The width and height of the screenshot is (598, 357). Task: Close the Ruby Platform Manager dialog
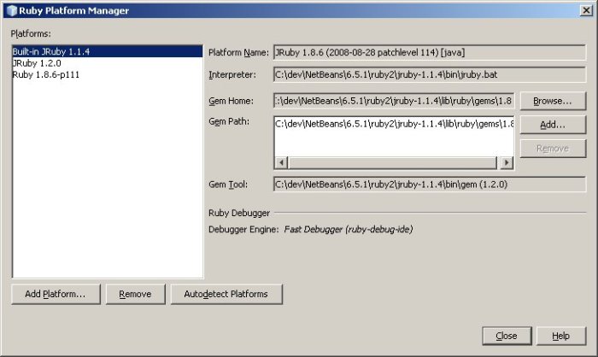507,336
